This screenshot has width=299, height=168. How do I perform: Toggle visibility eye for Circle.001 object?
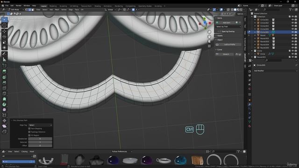pos(292,20)
